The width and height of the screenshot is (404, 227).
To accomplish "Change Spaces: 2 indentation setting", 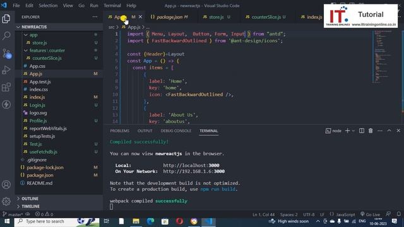I will [x=289, y=214].
